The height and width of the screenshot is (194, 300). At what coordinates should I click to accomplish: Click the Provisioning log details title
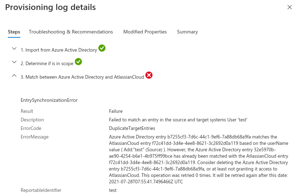[50, 7]
